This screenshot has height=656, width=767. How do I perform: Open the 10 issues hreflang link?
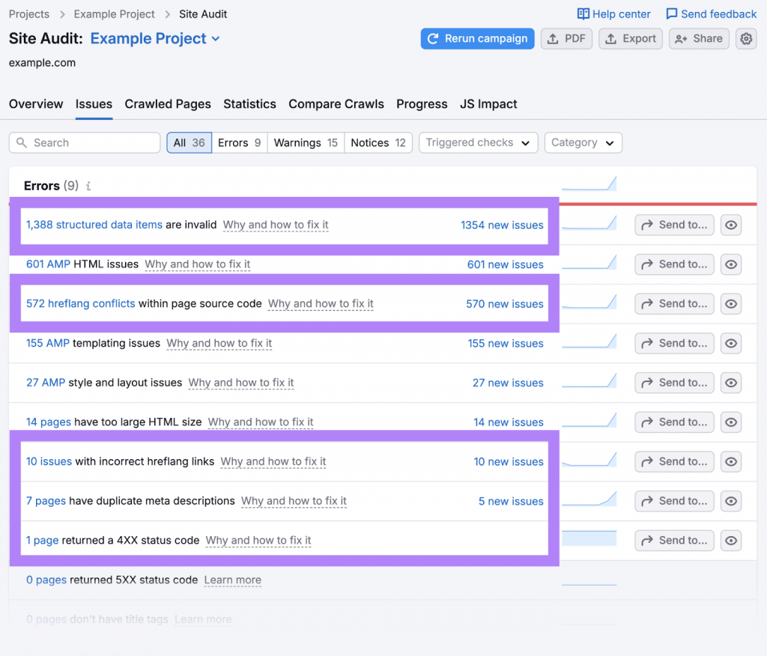click(x=49, y=461)
